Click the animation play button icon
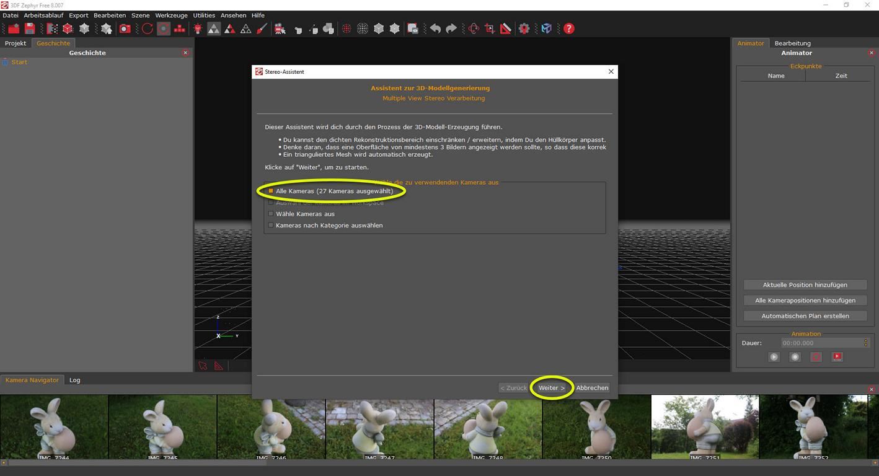The height and width of the screenshot is (476, 879). click(x=774, y=357)
